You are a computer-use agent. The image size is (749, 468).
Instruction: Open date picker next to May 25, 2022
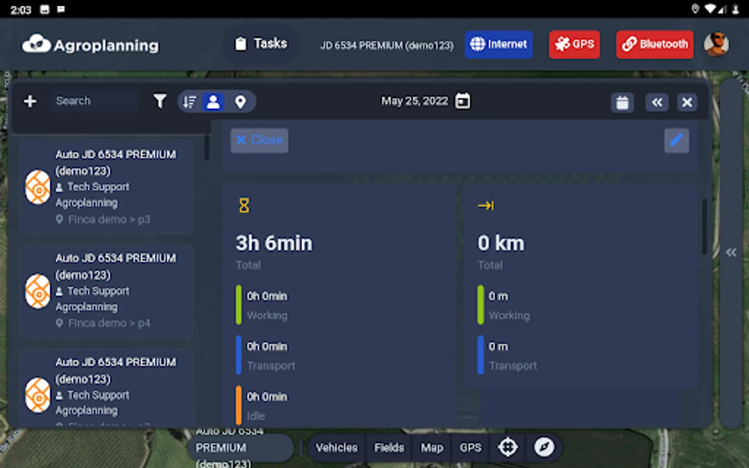462,101
